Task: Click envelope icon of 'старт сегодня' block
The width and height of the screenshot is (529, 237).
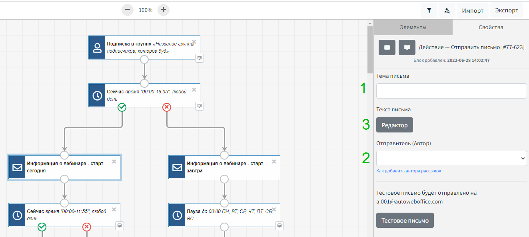Action: (17, 168)
